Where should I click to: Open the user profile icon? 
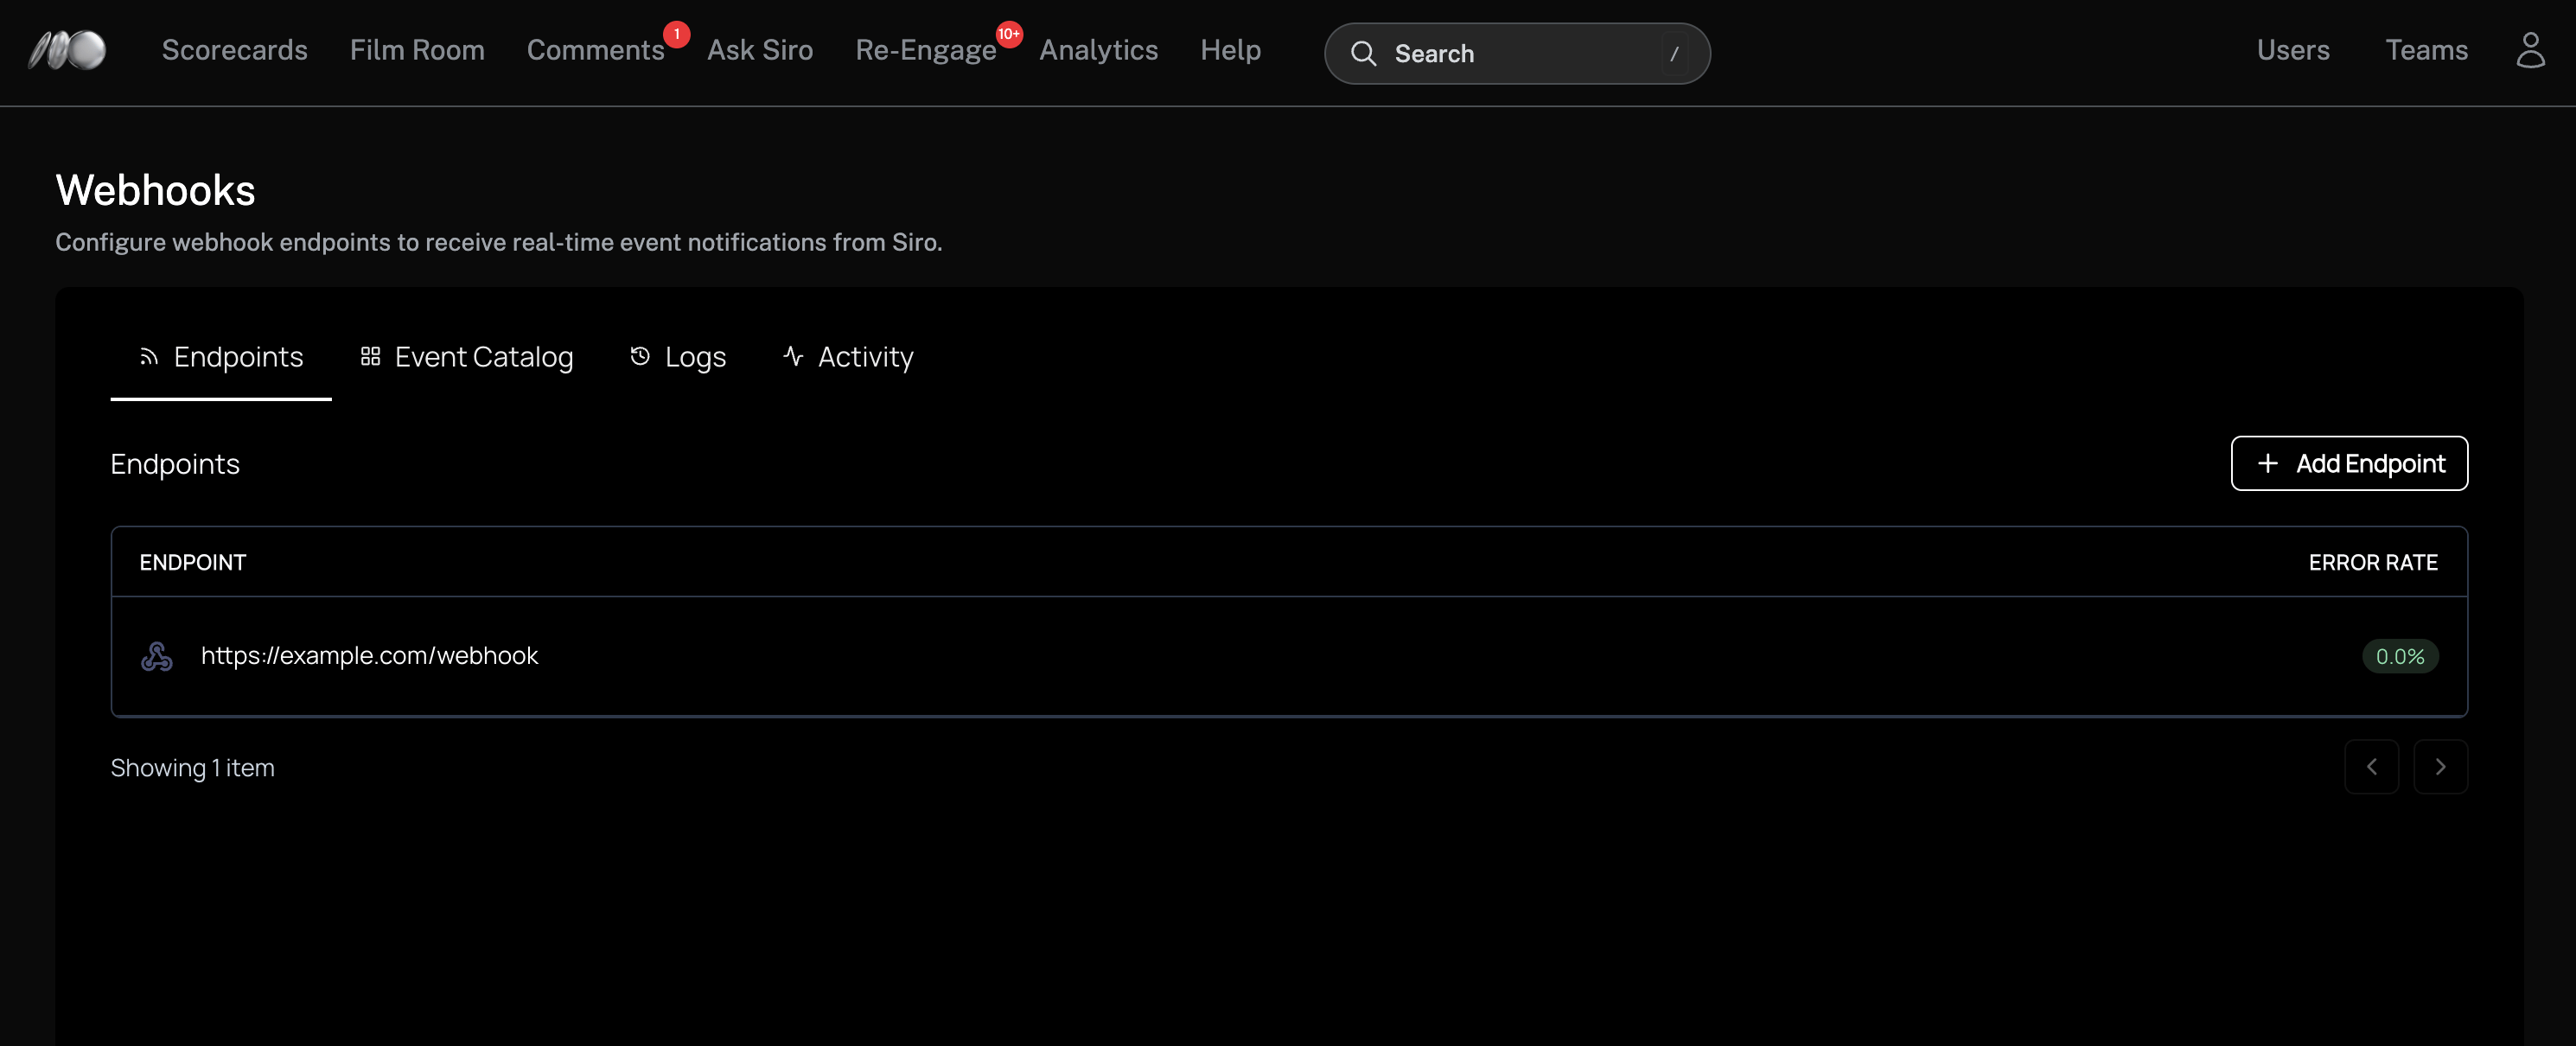coord(2530,51)
